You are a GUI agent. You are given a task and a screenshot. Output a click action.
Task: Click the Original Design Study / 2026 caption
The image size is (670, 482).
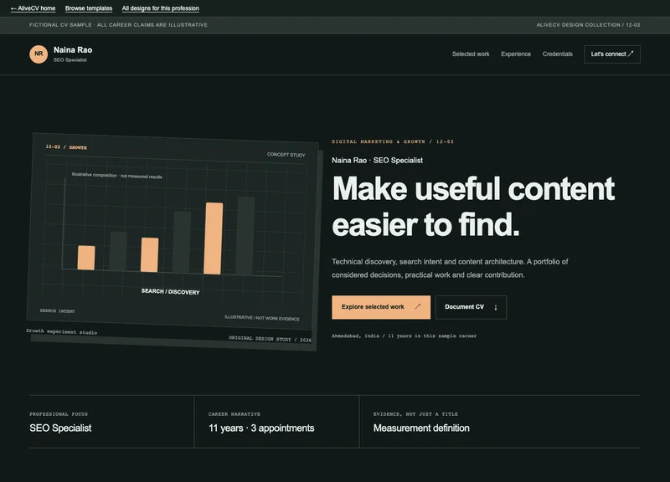point(270,339)
